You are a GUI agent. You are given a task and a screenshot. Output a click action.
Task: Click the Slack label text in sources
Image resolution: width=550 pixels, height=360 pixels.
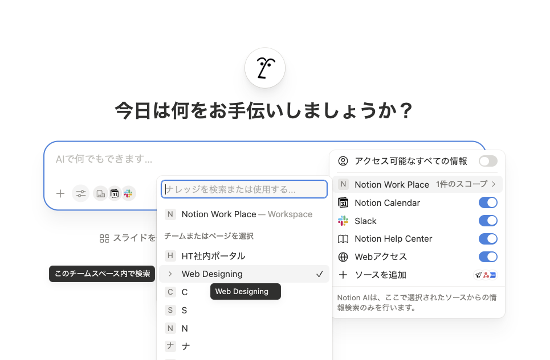coord(365,221)
